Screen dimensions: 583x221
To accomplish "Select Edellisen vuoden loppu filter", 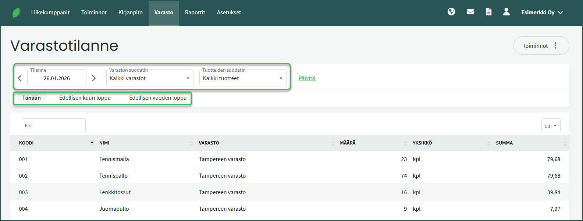I will (158, 98).
